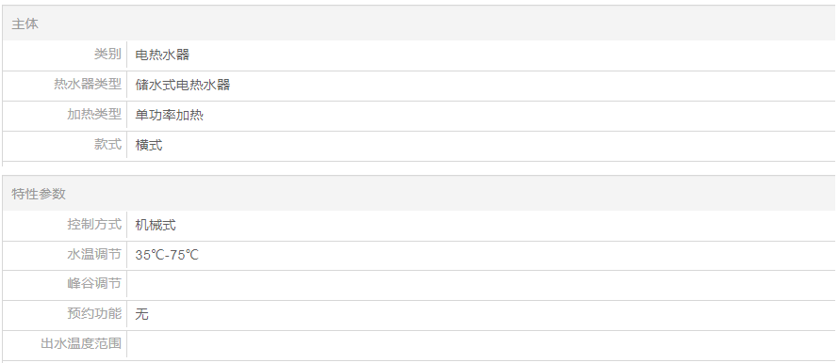839x363 pixels.
Task: Select the 类别 label
Action: [x=107, y=54]
